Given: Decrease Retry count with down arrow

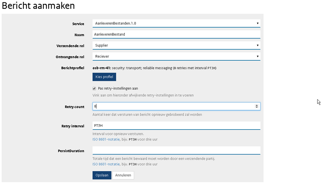Looking at the screenshot, I should (257, 107).
